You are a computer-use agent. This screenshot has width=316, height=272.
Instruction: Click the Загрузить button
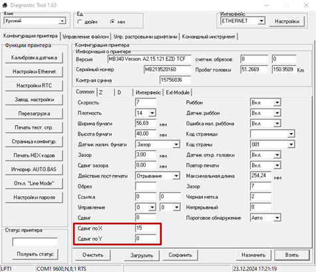142,255
